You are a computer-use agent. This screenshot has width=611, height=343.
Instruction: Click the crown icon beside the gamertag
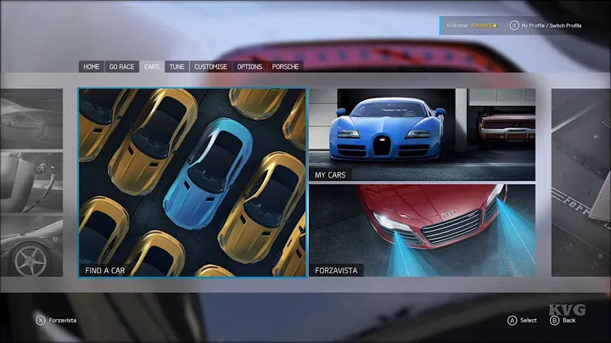pyautogui.click(x=495, y=25)
